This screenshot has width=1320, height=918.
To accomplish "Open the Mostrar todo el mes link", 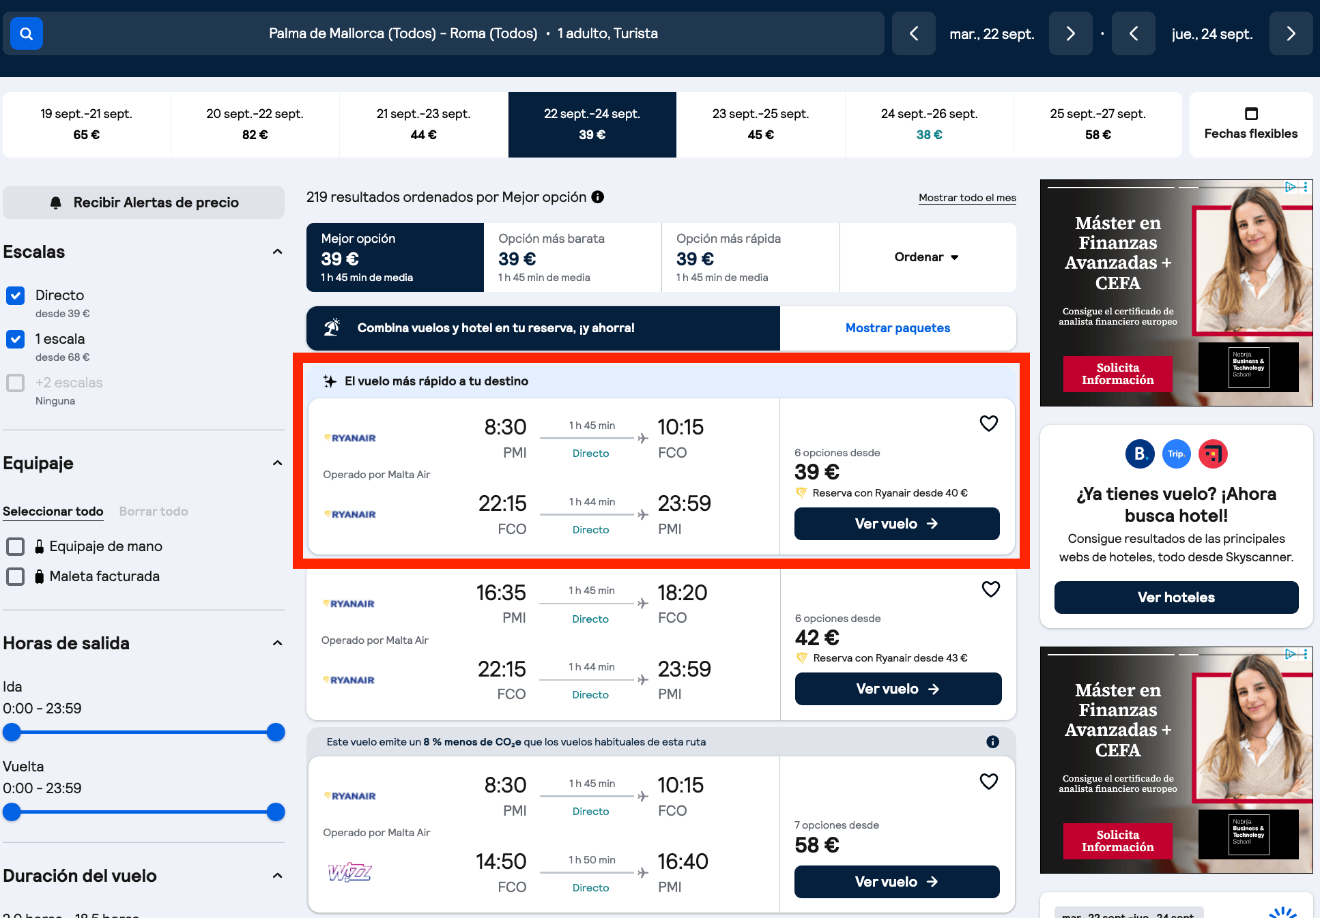I will coord(967,198).
